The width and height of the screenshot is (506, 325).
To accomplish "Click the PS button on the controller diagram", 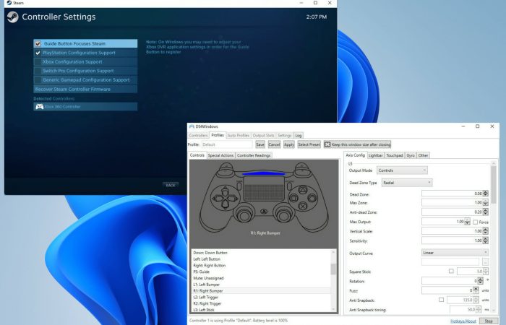I will tap(264, 212).
